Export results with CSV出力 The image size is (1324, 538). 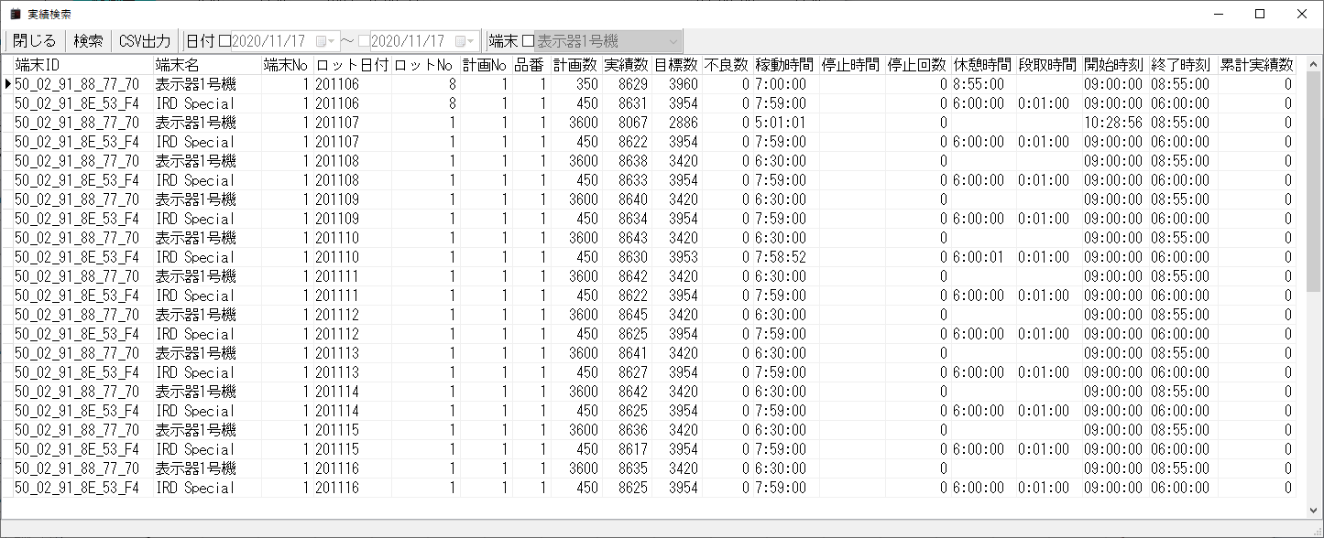point(145,41)
